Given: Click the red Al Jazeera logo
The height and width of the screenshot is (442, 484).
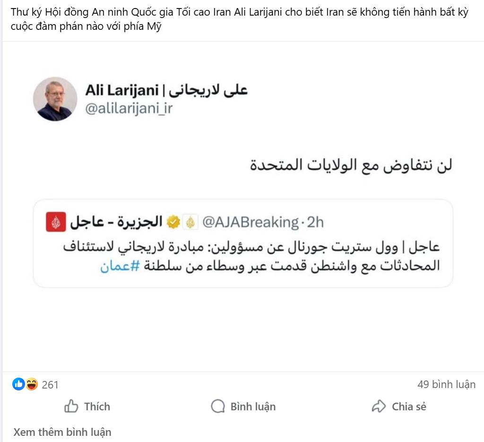Looking at the screenshot, I should 55,222.
